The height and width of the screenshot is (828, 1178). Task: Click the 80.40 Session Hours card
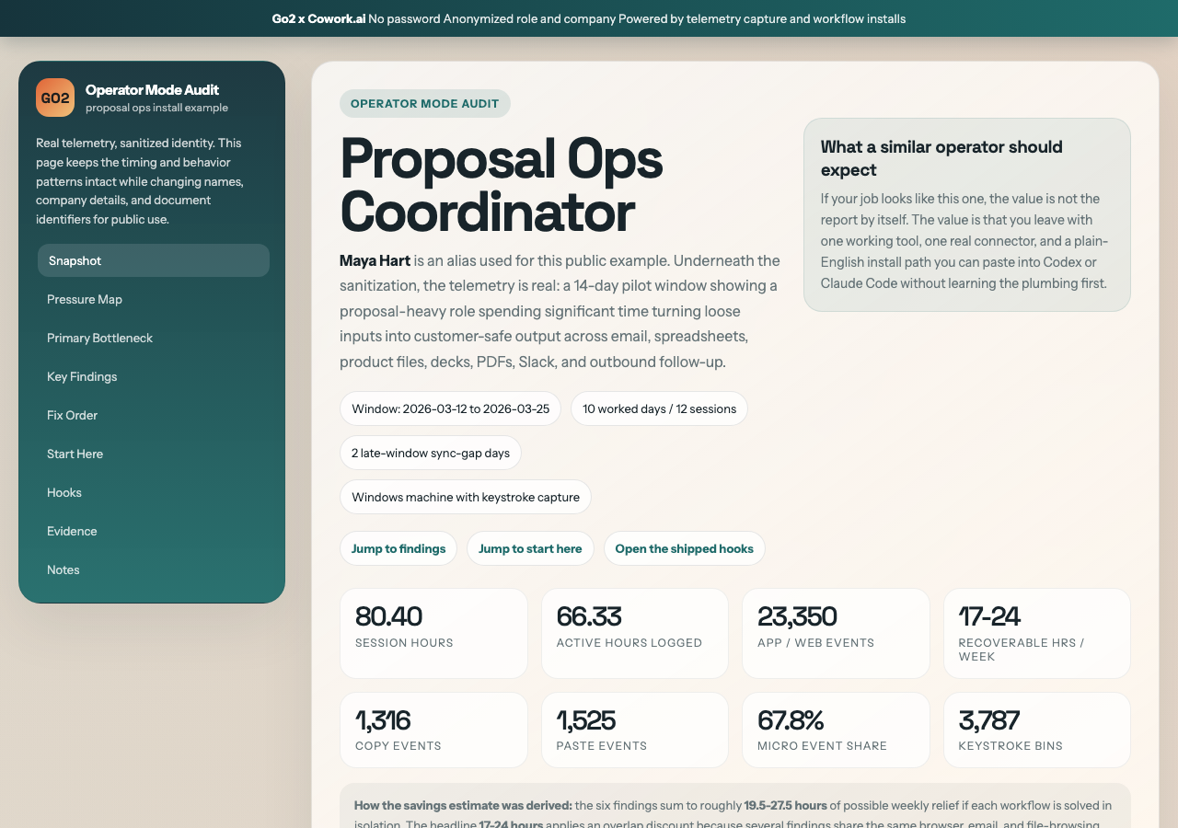coord(433,634)
